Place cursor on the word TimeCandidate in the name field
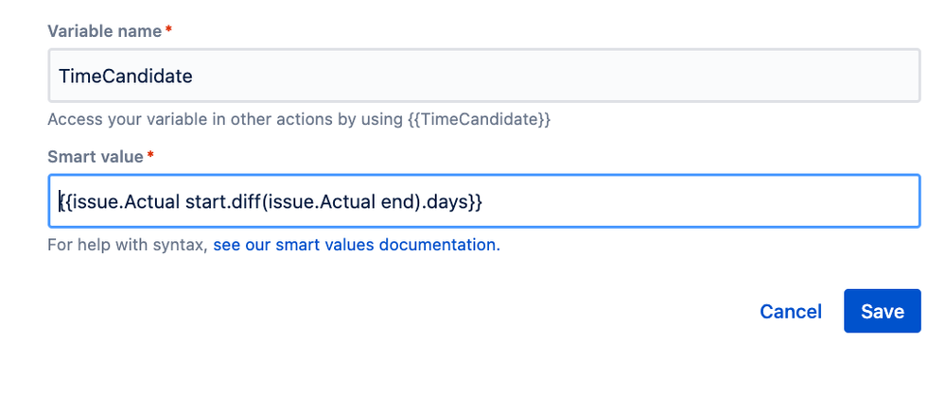 (x=125, y=76)
